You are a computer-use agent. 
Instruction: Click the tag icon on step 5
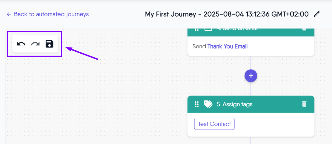[208, 104]
